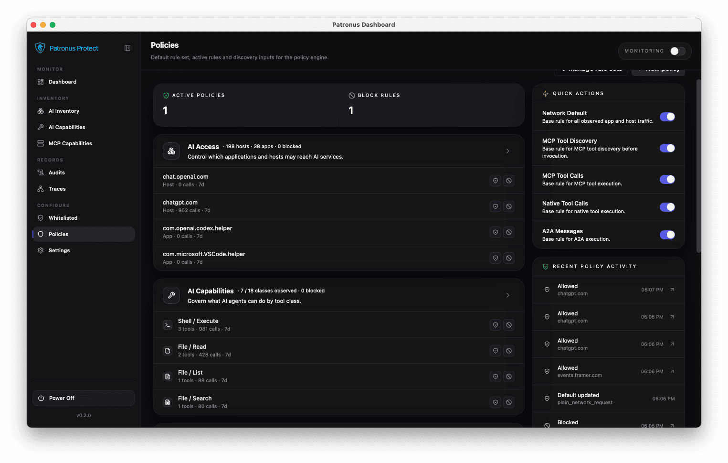Open the Traces page

coord(84,189)
